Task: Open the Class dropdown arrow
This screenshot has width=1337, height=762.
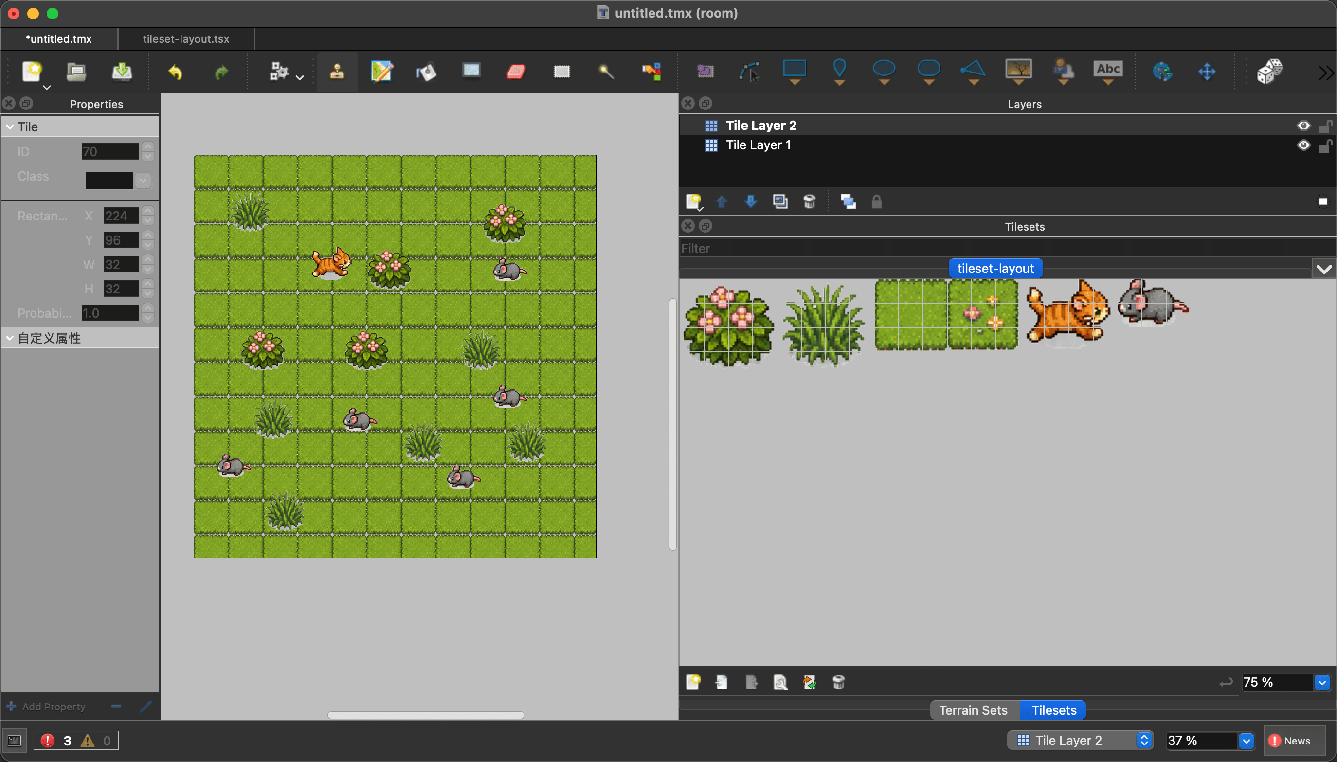Action: (x=143, y=181)
